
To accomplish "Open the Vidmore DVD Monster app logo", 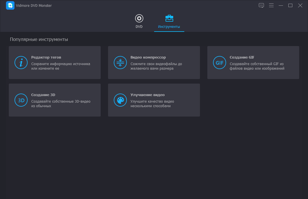I will coord(10,5).
